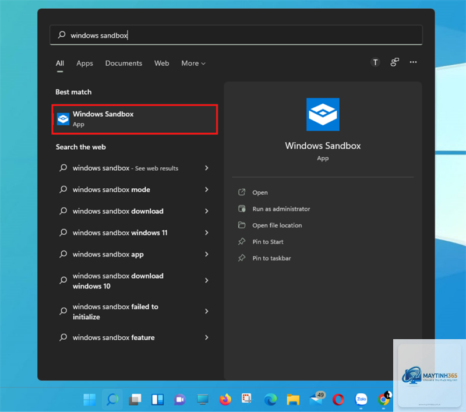Image resolution: width=466 pixels, height=412 pixels.
Task: Click the Windows Sandbox best match result
Action: point(135,119)
